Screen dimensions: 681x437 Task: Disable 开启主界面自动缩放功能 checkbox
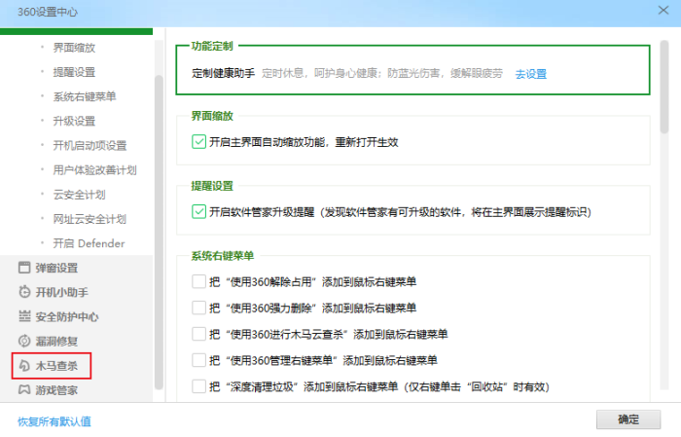pos(199,141)
